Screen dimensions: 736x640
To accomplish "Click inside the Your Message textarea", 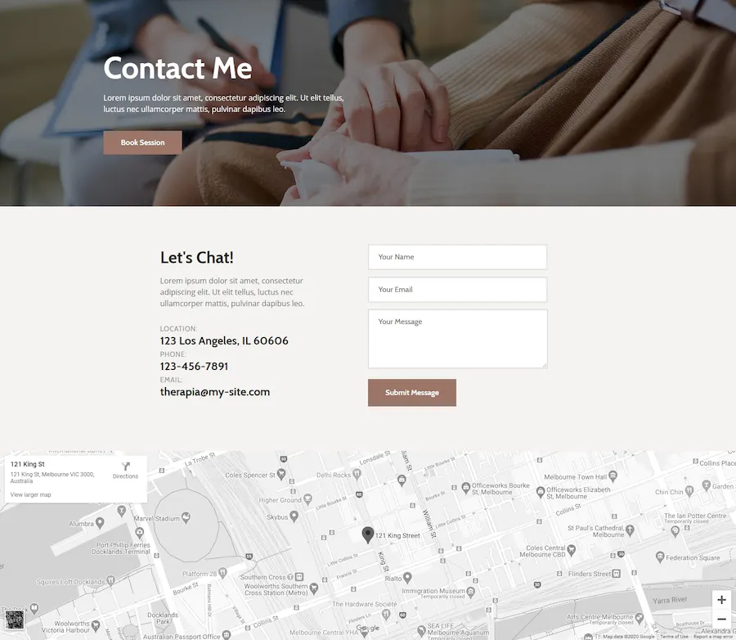I will [x=458, y=339].
